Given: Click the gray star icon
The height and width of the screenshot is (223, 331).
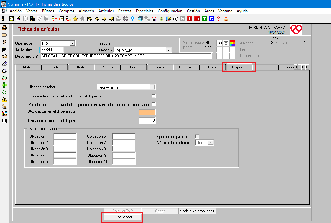Looking at the screenshot, I should (82, 19).
